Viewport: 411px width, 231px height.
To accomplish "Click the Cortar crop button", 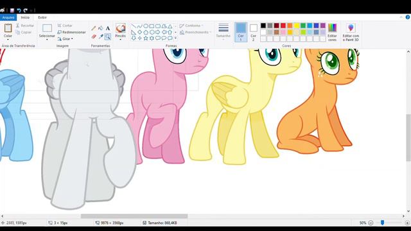I will click(65, 26).
